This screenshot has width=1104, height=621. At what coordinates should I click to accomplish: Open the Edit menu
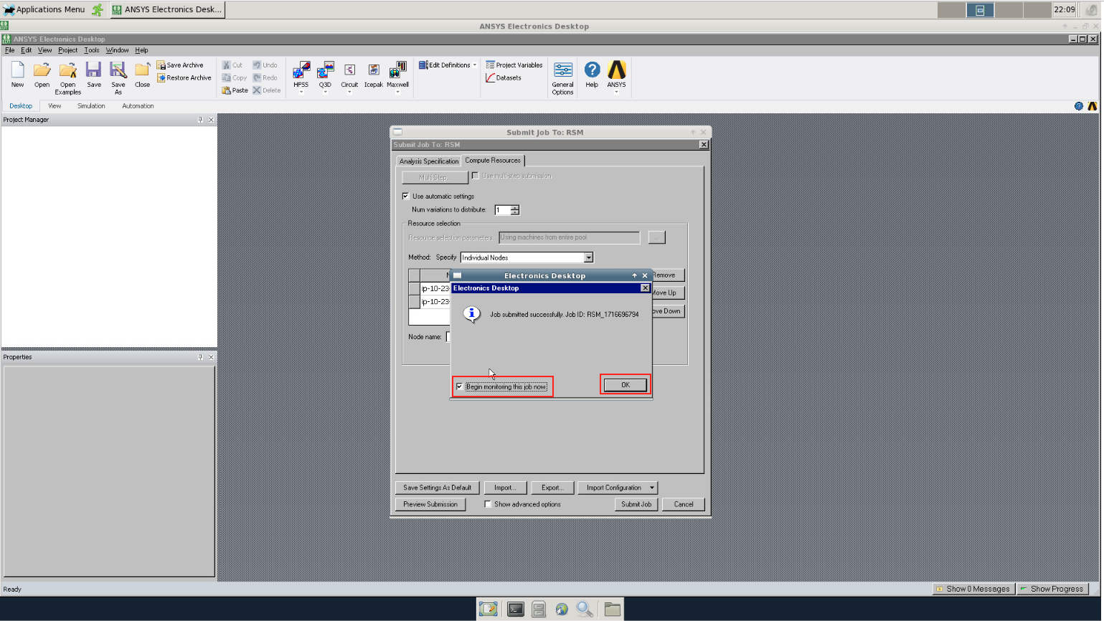click(27, 51)
